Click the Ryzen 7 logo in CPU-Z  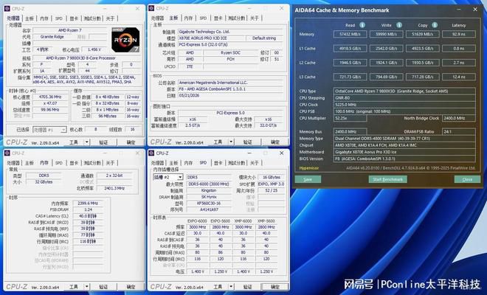click(125, 40)
